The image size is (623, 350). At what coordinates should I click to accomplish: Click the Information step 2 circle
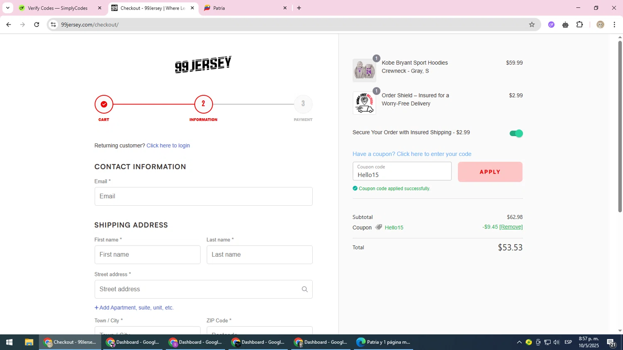[204, 104]
